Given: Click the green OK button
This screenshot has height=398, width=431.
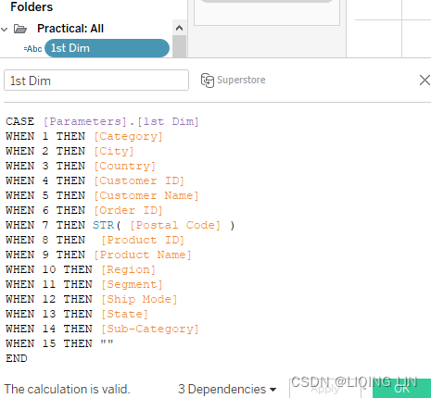Looking at the screenshot, I should click(401, 389).
